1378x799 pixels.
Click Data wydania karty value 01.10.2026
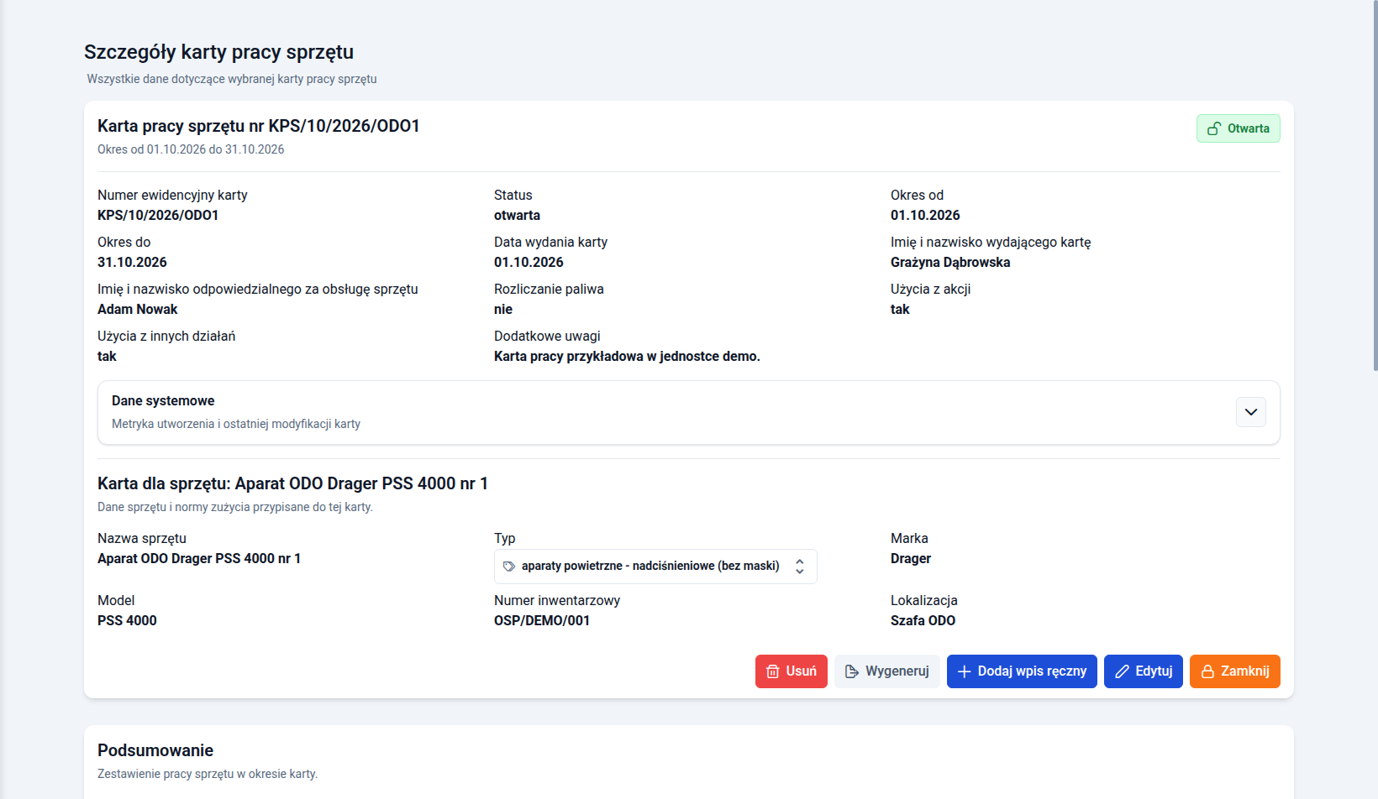click(529, 263)
